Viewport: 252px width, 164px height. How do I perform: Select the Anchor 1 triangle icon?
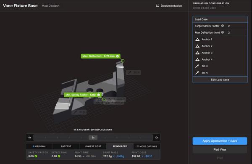(x=197, y=40)
